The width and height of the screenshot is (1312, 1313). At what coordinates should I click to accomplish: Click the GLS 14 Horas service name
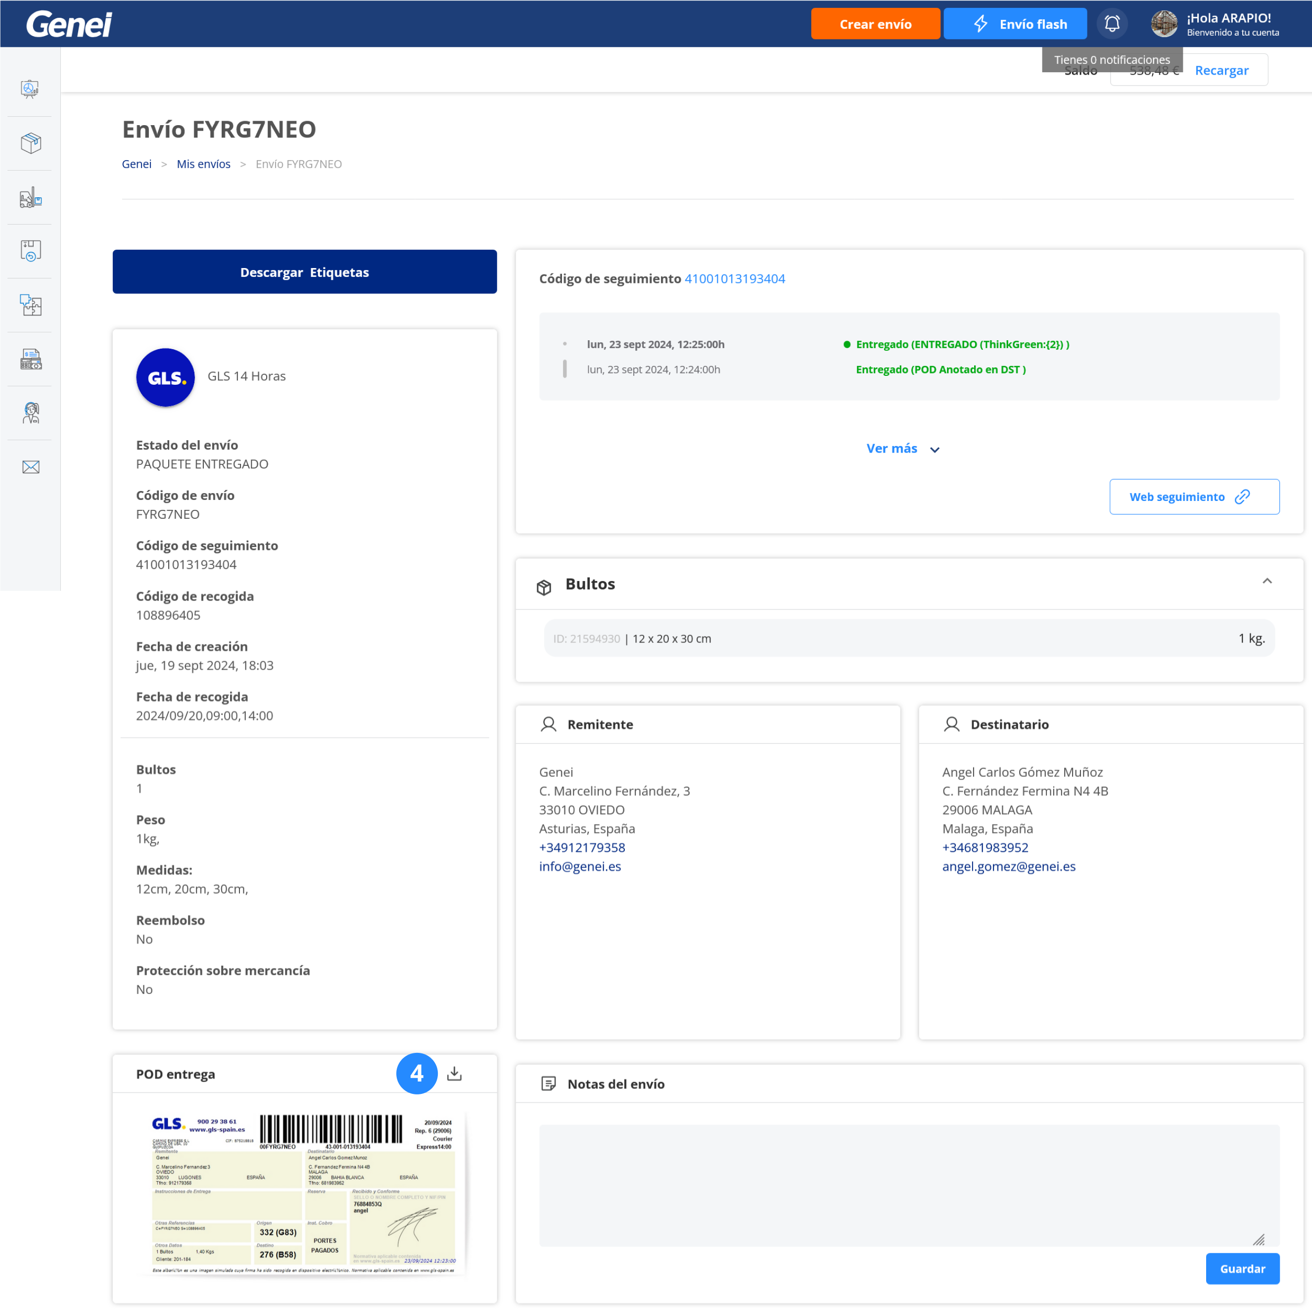pyautogui.click(x=247, y=376)
